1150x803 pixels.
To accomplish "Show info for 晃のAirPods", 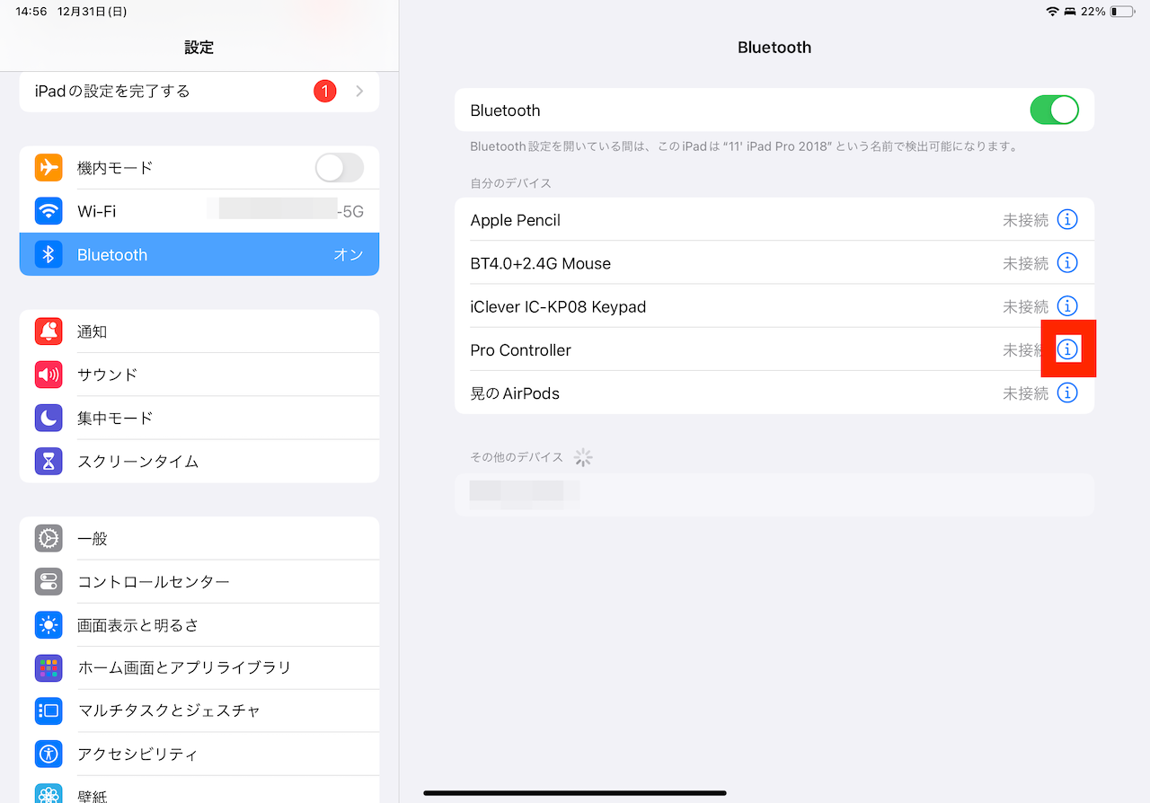I will pos(1066,393).
